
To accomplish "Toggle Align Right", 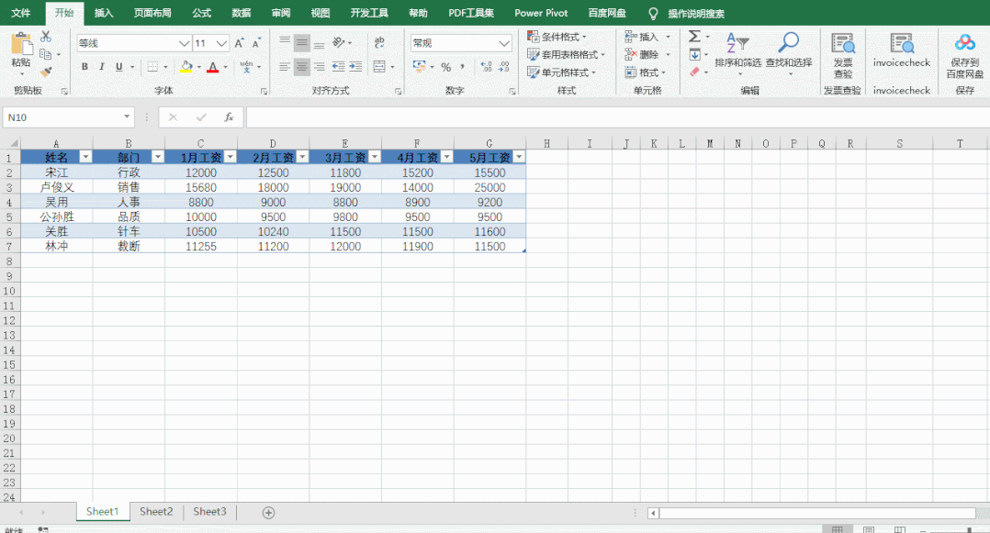I will coord(320,67).
